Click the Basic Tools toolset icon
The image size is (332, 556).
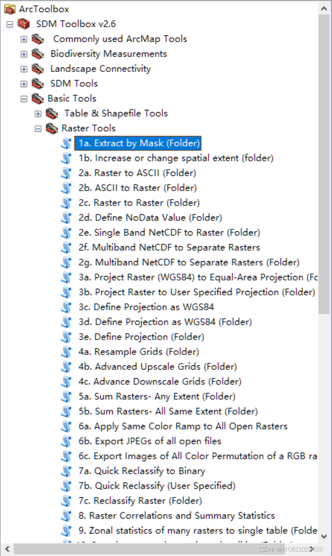tap(38, 98)
